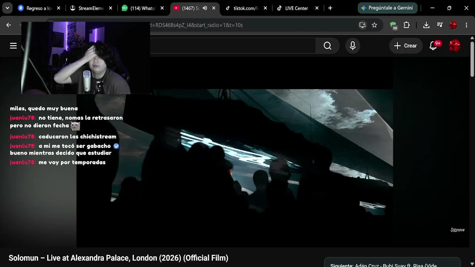Screen dimensions: 475x267
Task: Restore down the browser window
Action: coord(449,8)
